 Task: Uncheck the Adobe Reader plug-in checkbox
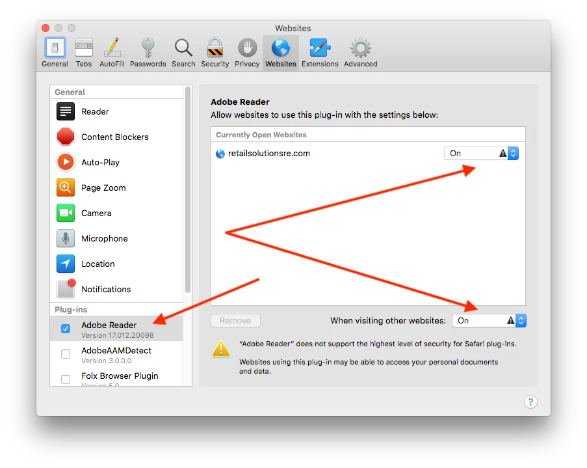pos(66,329)
